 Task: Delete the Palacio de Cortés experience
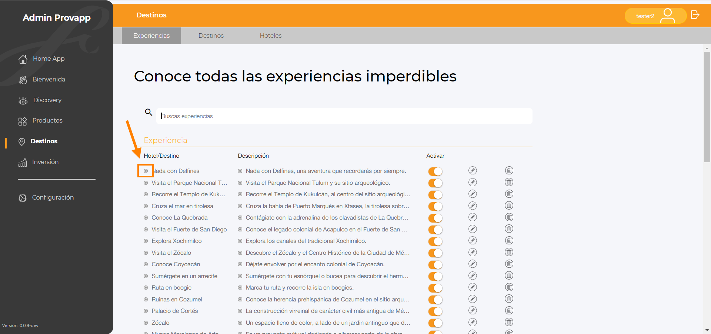click(x=509, y=310)
